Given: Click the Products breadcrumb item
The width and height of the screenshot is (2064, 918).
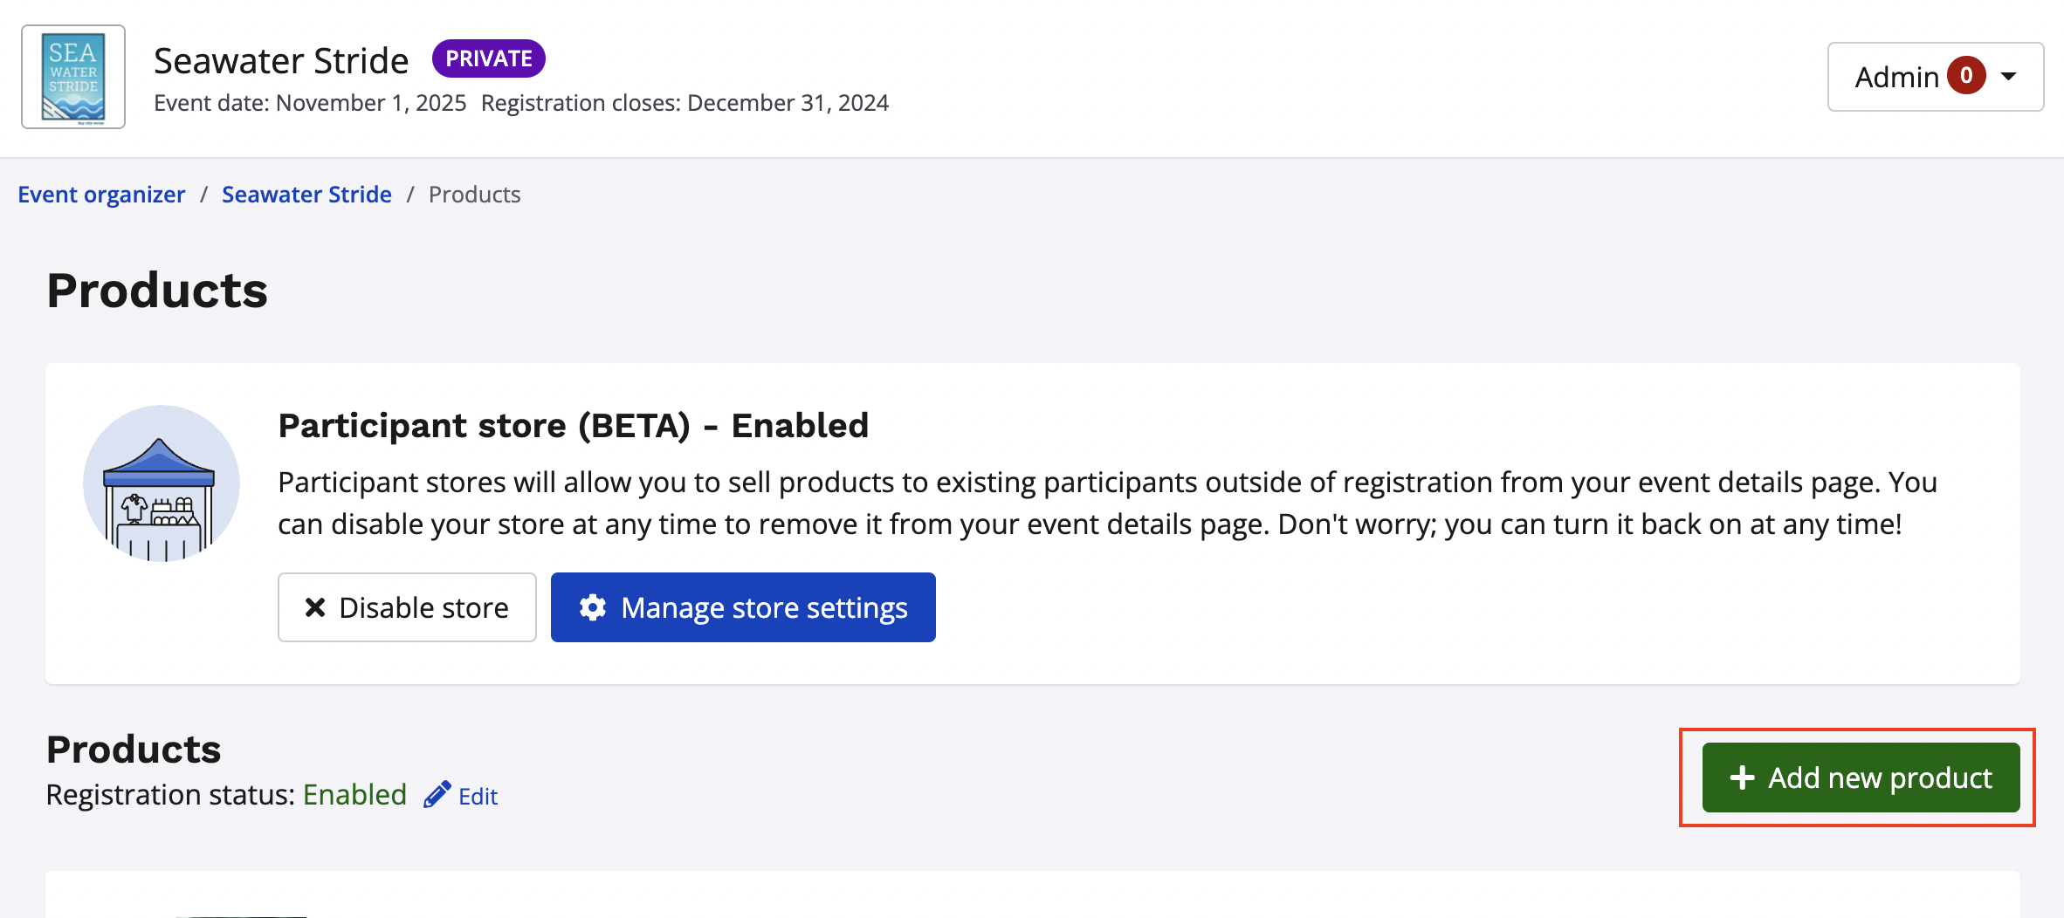Looking at the screenshot, I should (474, 195).
